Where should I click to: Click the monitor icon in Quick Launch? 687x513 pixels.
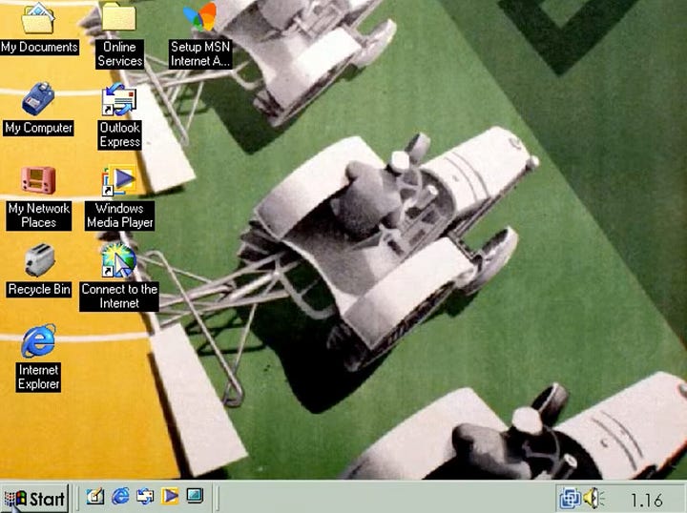click(x=195, y=496)
